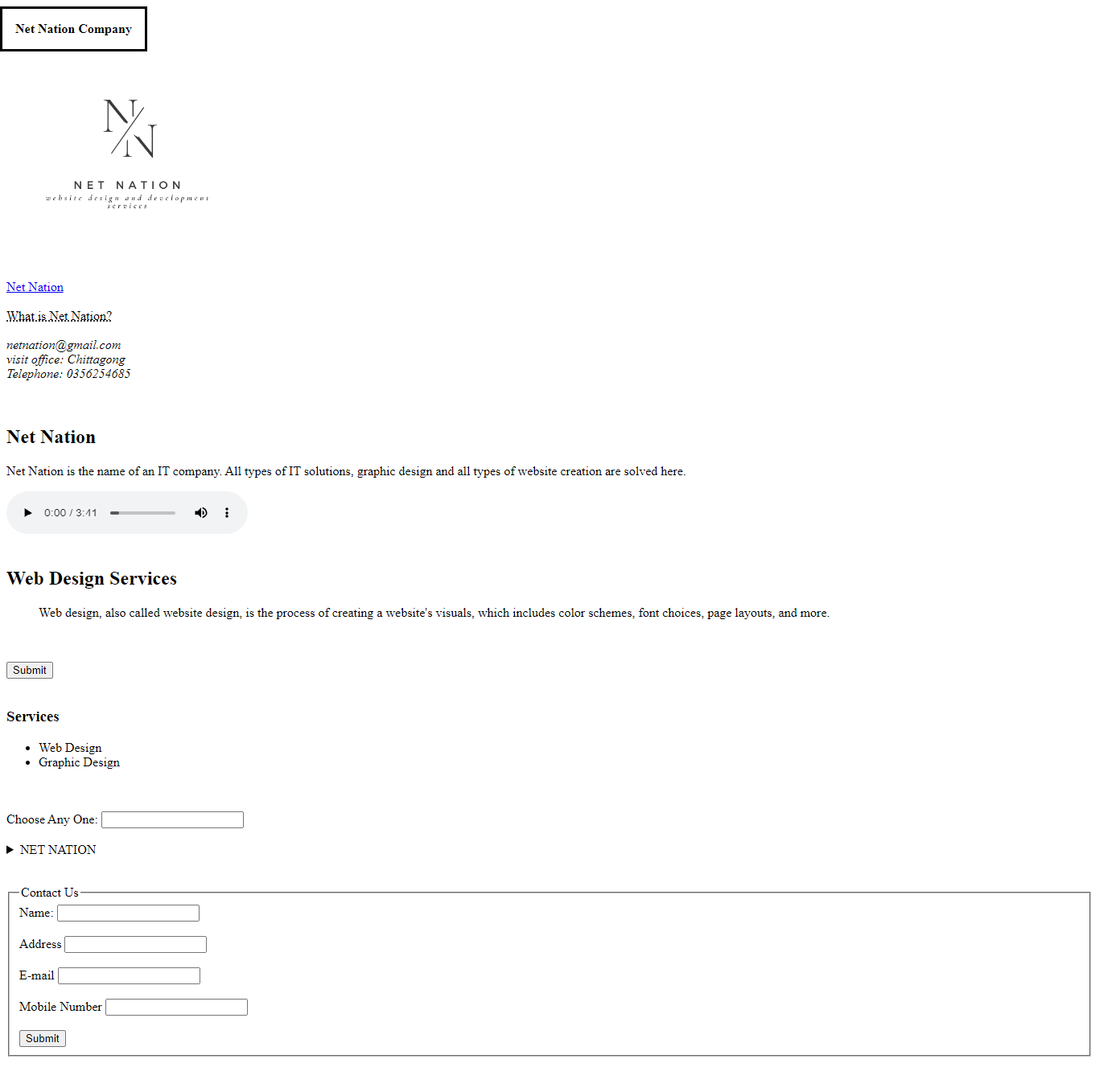Click the netnation@gmail.com email text
Image resolution: width=1099 pixels, height=1092 pixels.
[x=63, y=344]
